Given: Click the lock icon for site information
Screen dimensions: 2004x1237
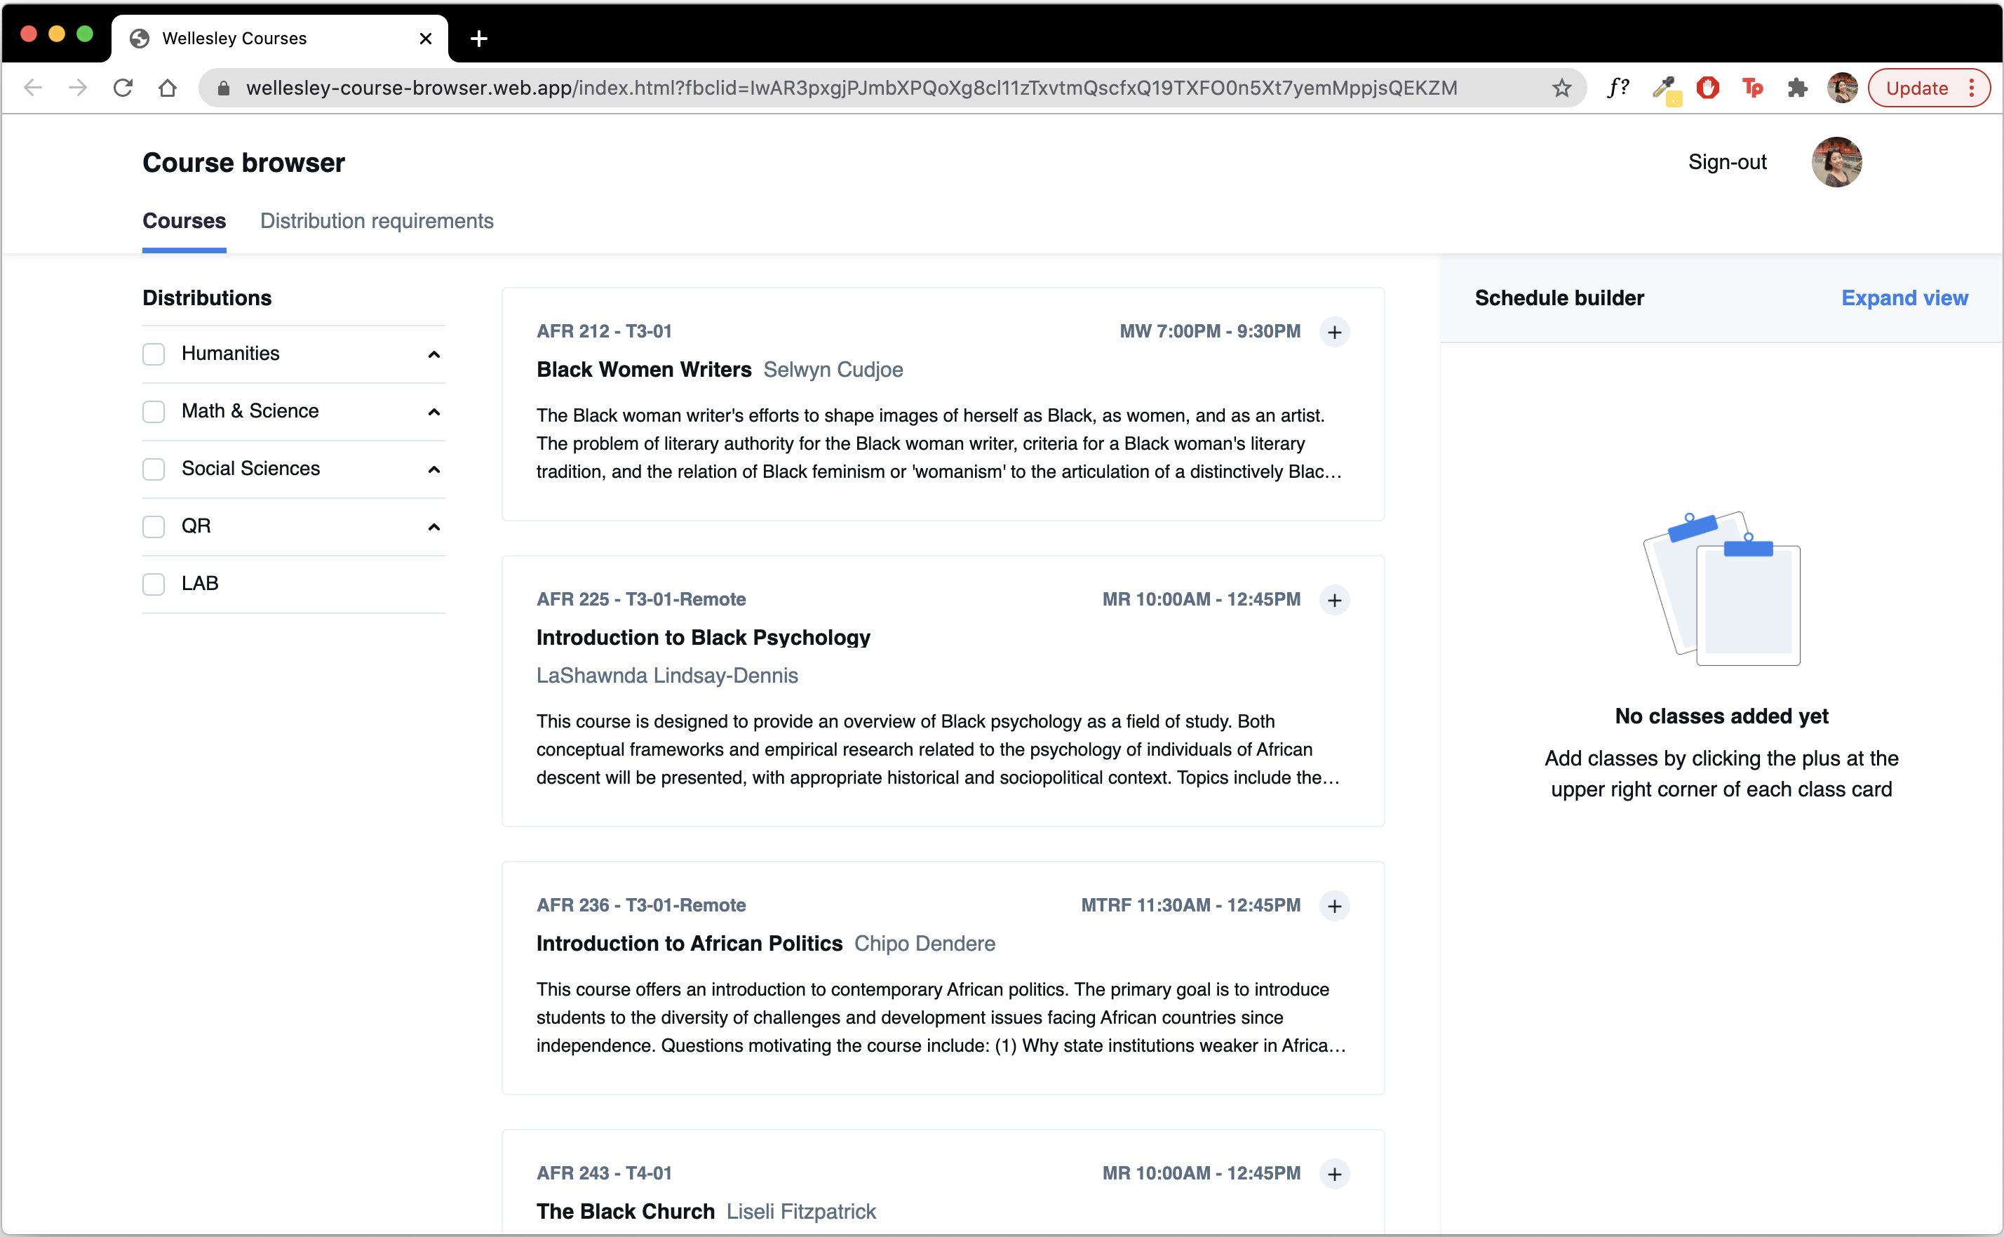Looking at the screenshot, I should pos(223,88).
